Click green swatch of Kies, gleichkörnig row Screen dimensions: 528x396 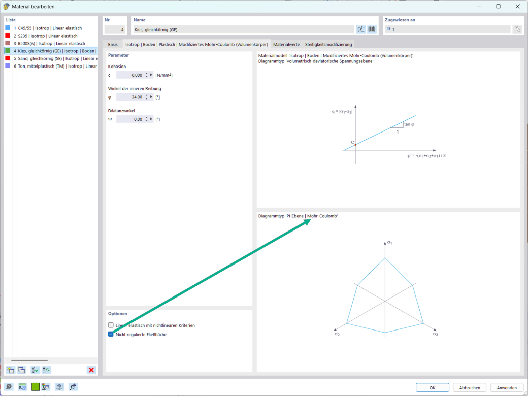[x=8, y=51]
